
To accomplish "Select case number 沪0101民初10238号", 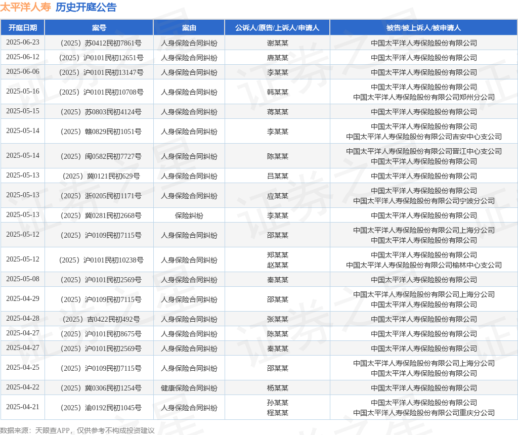I will [x=101, y=260].
